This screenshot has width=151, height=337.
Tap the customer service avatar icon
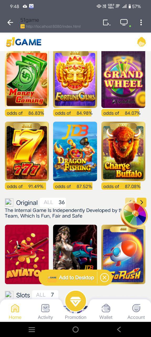coord(142,42)
